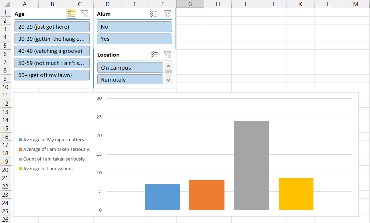The height and width of the screenshot is (223, 370).
Task: Click the Location slicer scroll up arrow
Action: (169, 66)
